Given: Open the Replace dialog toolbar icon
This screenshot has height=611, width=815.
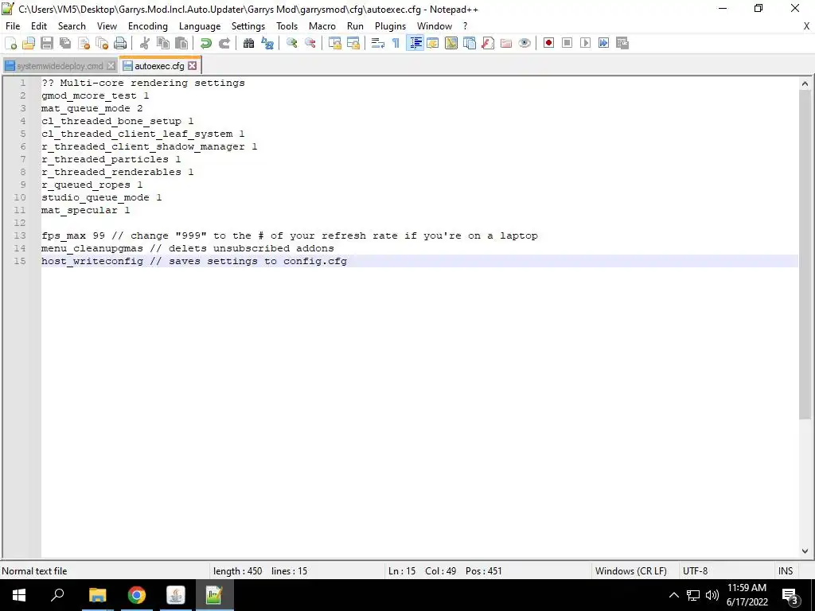Looking at the screenshot, I should pos(267,43).
